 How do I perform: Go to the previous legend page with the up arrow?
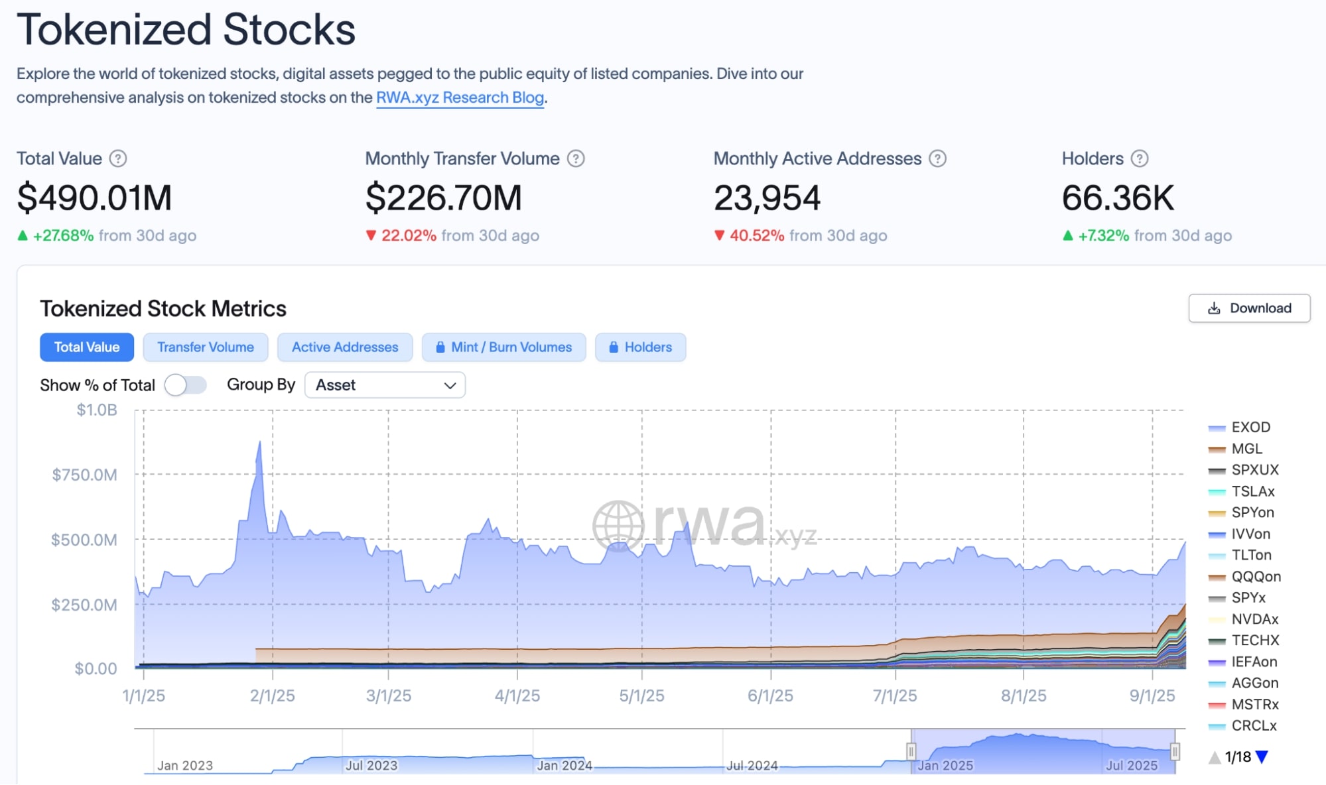1215,757
